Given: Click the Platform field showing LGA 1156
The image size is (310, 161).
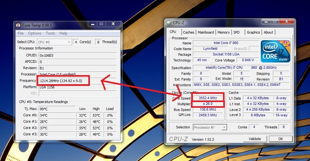Looking at the screenshot, I should click(x=78, y=87).
